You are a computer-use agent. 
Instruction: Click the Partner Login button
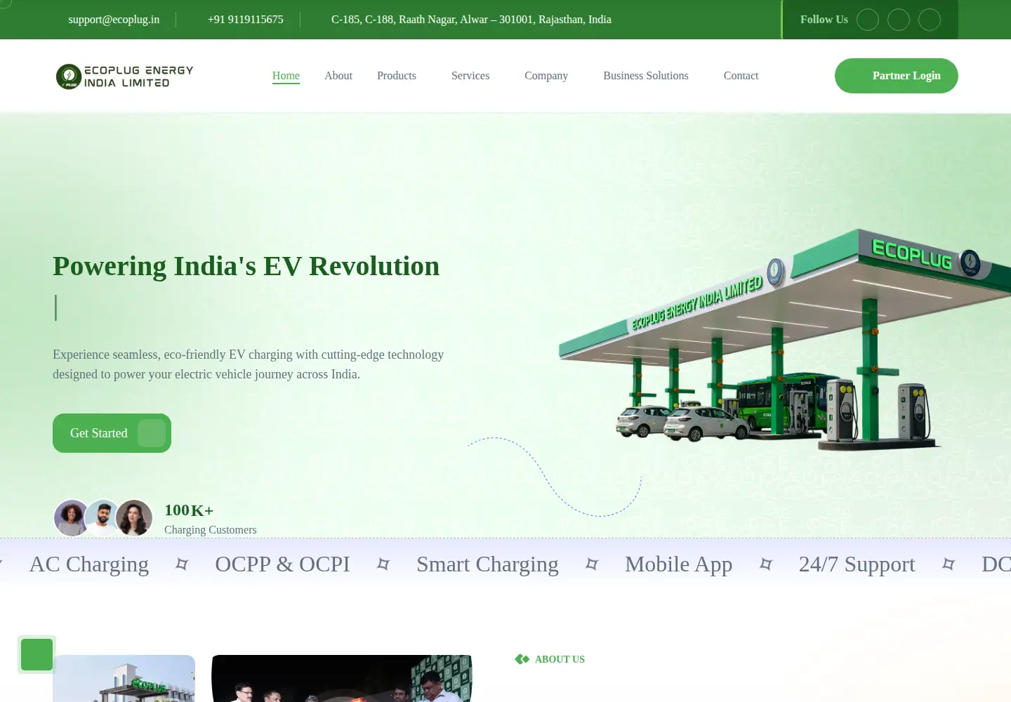pos(897,76)
